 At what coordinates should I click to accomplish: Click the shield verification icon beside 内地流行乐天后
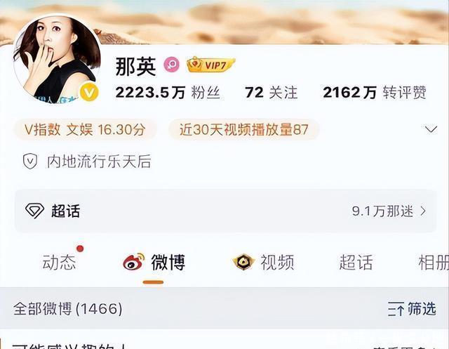tap(30, 161)
